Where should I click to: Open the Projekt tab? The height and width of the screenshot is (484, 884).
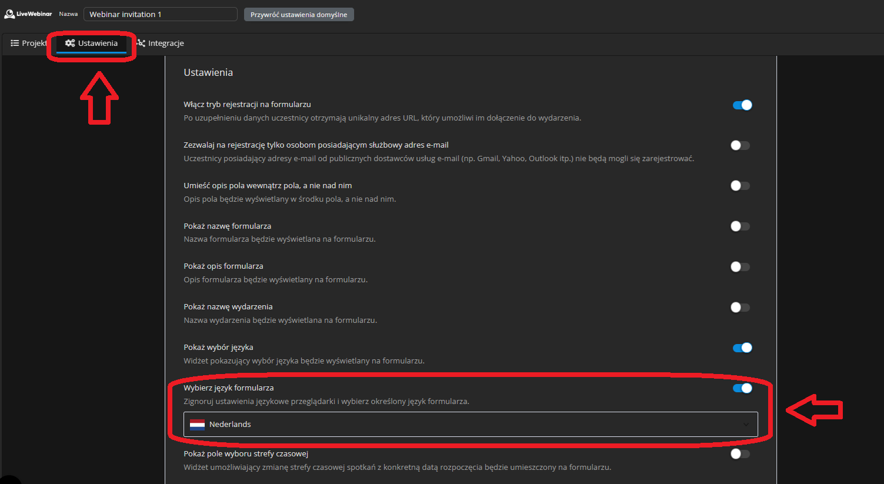[x=28, y=44]
